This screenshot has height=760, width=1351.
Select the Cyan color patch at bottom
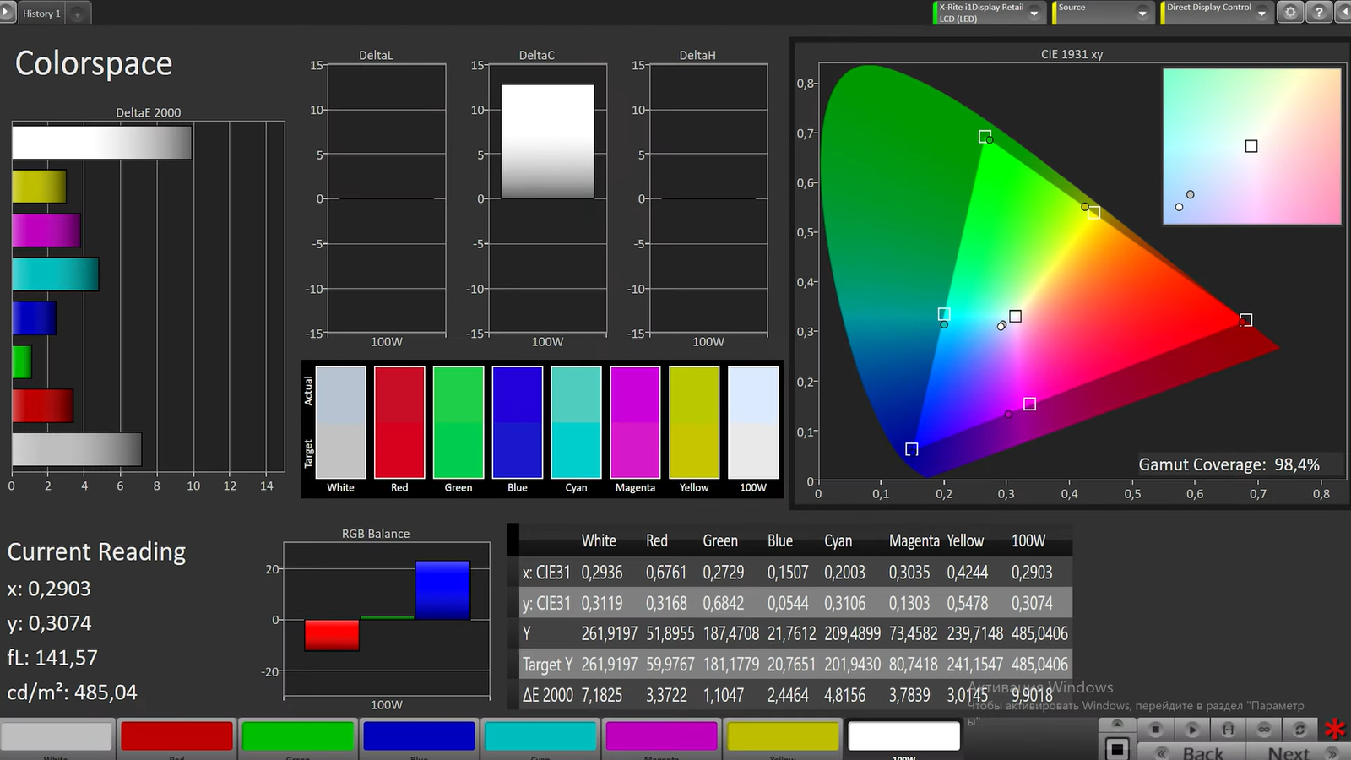[540, 736]
